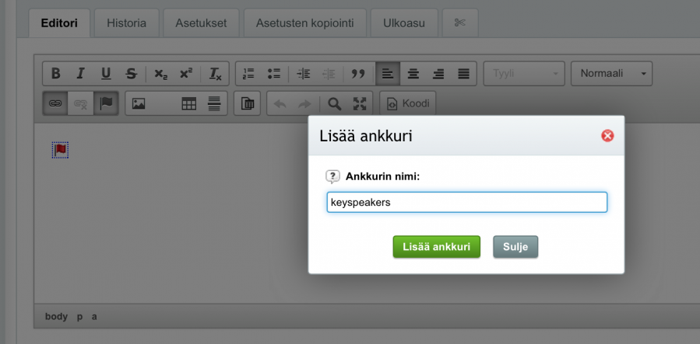Open the Normaali format dropdown
The width and height of the screenshot is (700, 344).
611,74
